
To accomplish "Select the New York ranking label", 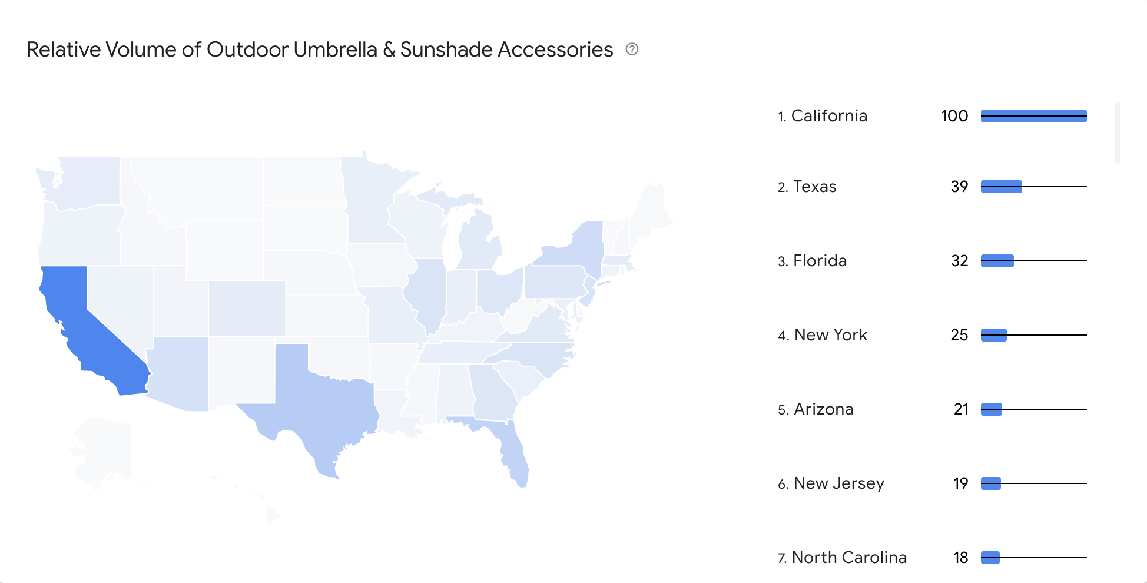I will coord(823,335).
